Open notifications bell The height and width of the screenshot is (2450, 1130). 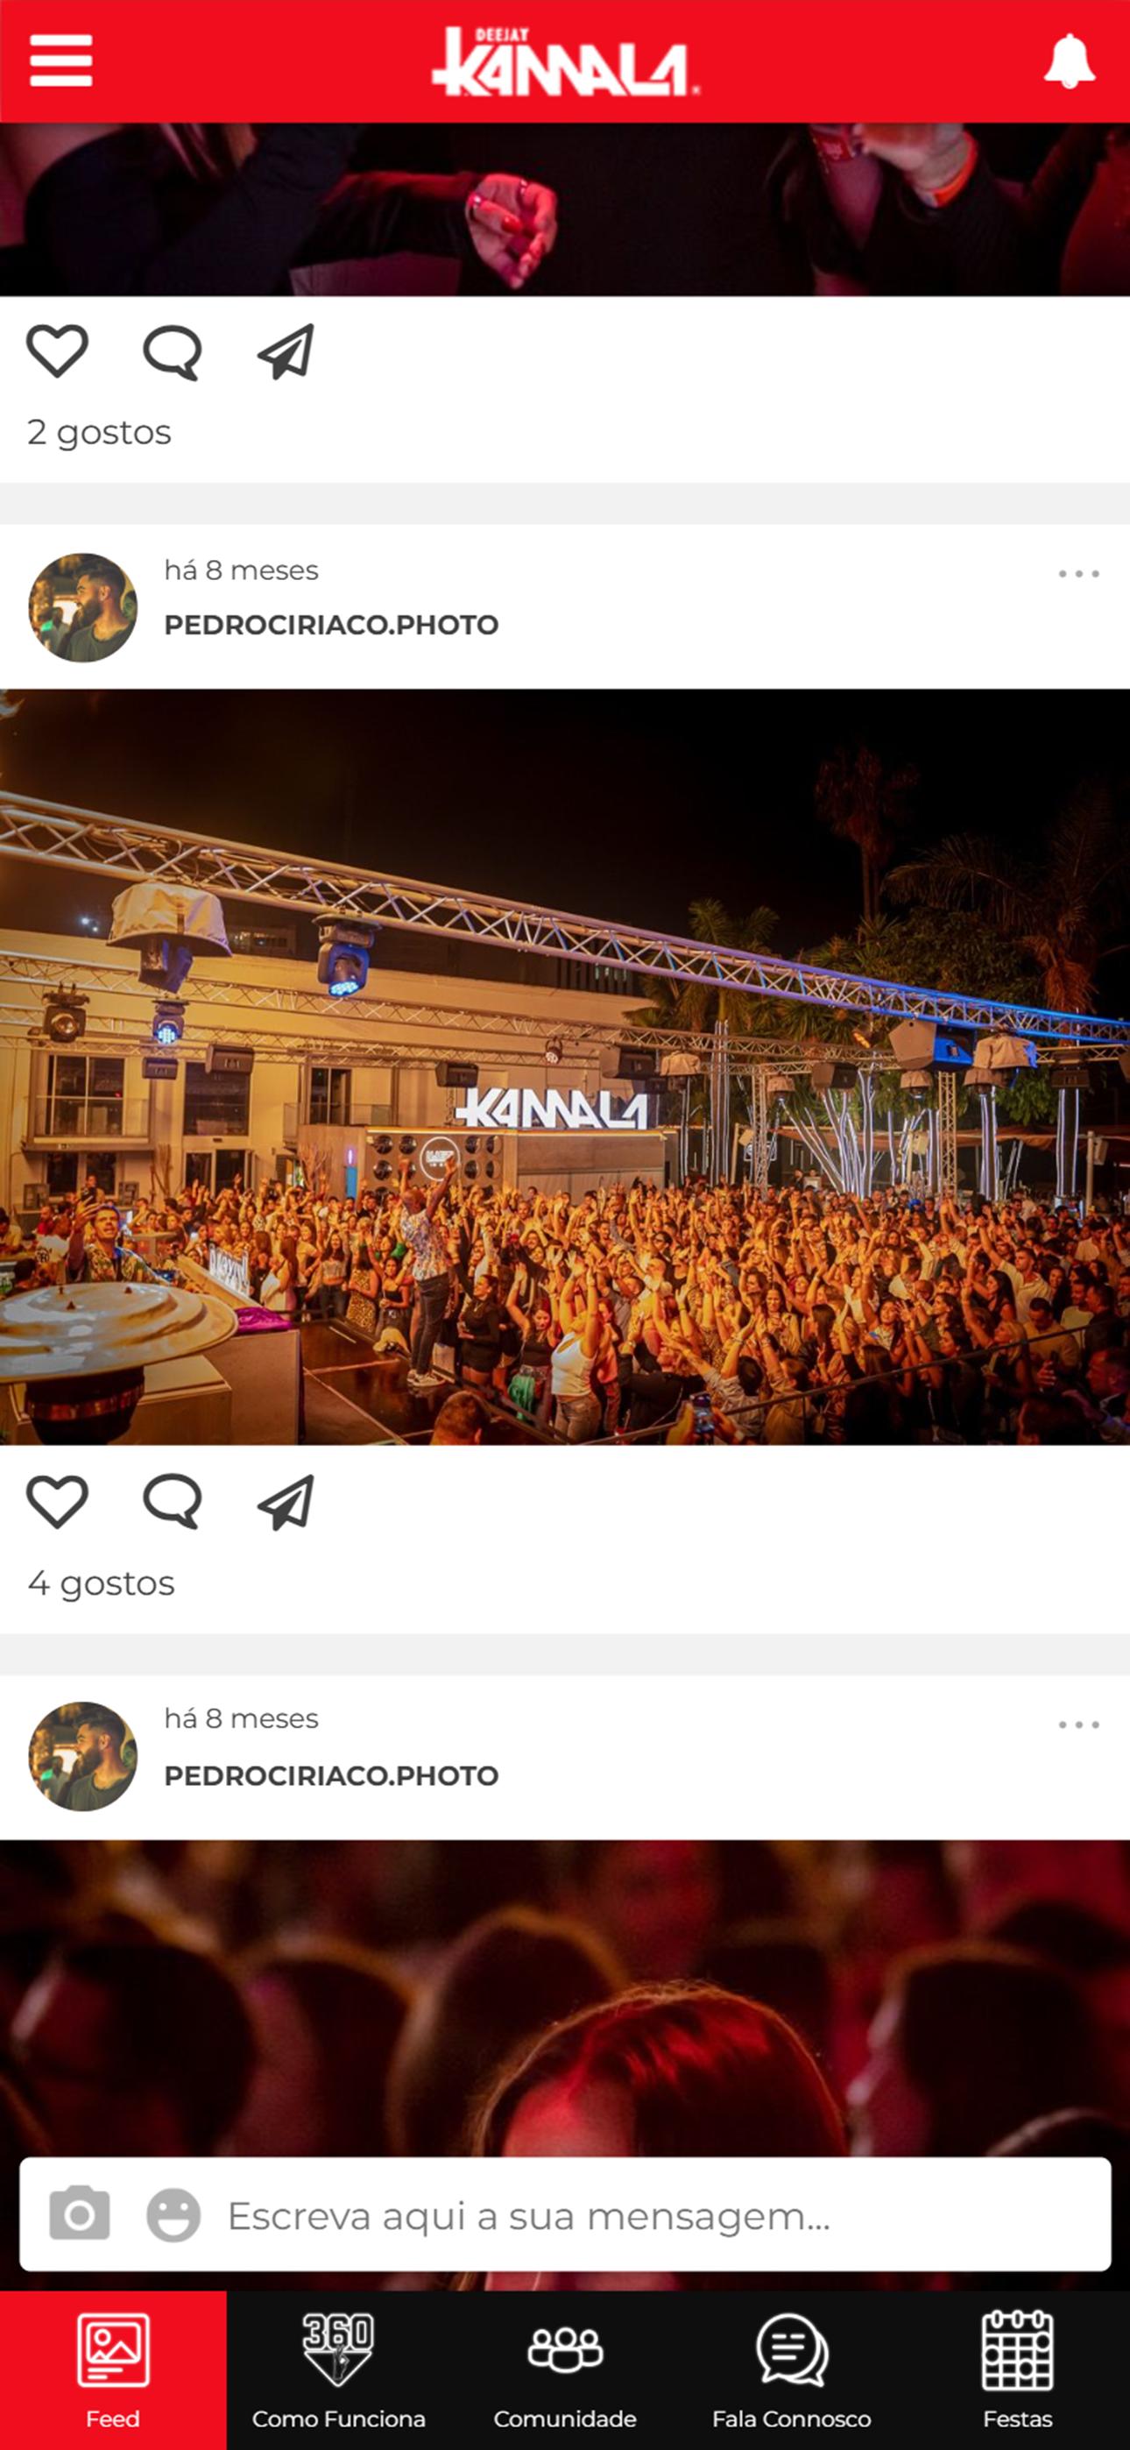[x=1070, y=60]
